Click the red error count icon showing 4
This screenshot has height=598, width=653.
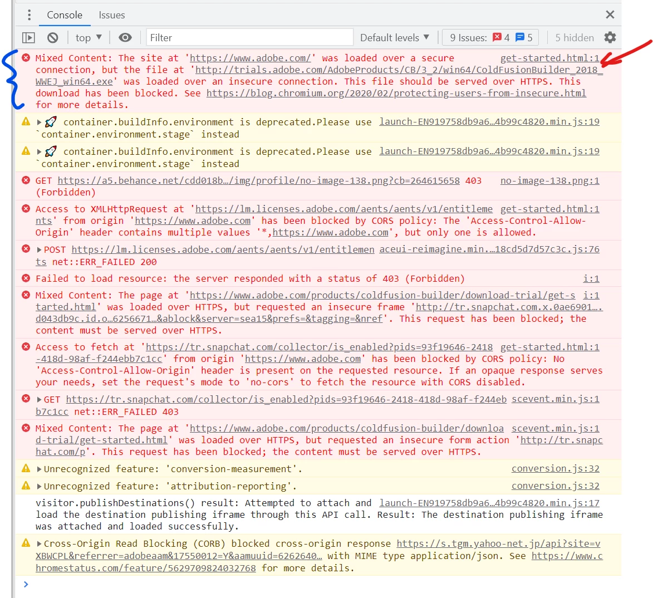pos(497,37)
